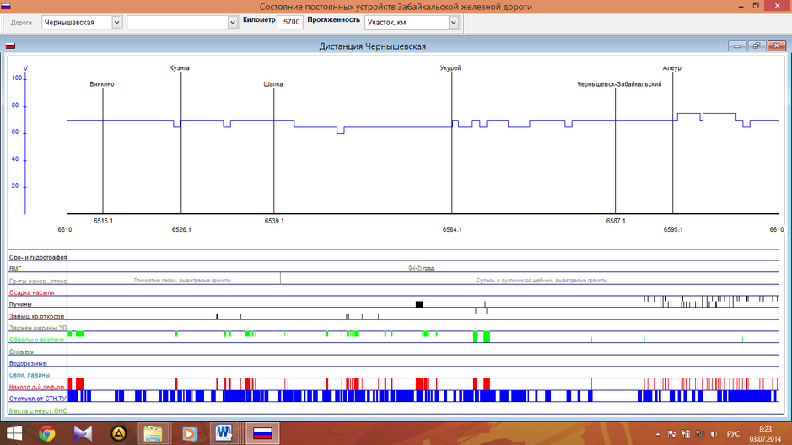Open AIMP player icon in taskbar
This screenshot has height=445, width=792.
tap(118, 433)
